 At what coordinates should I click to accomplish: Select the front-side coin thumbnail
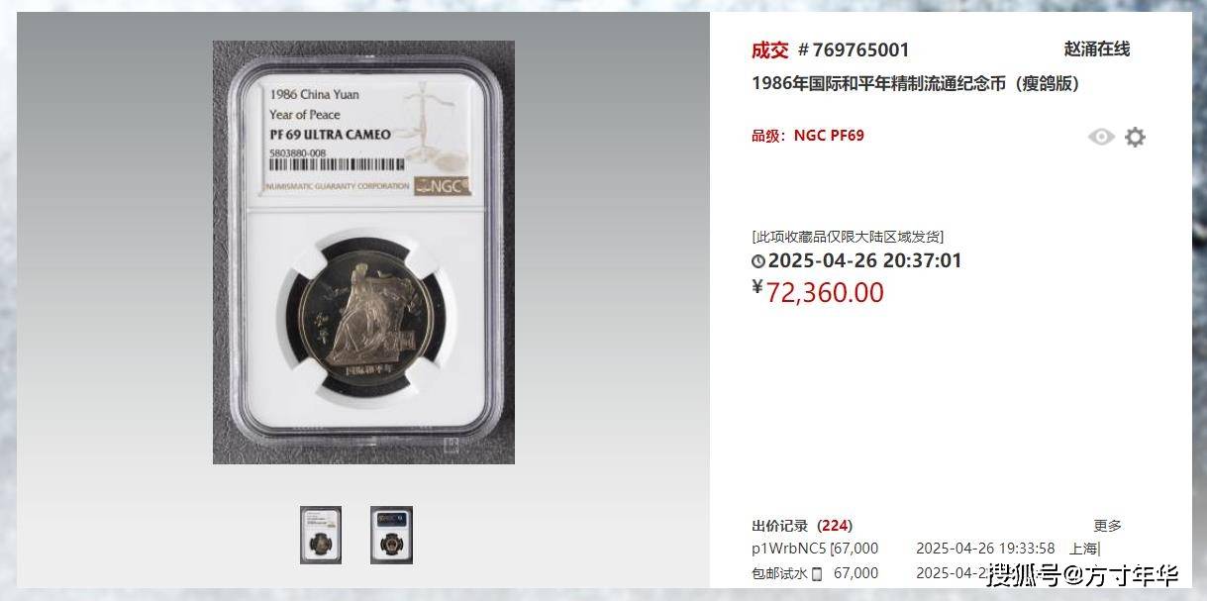click(321, 535)
